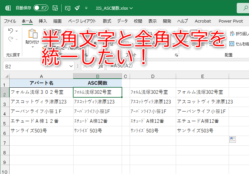Select column B header
Image resolution: width=249 pixels, height=174 pixels.
tap(97, 76)
